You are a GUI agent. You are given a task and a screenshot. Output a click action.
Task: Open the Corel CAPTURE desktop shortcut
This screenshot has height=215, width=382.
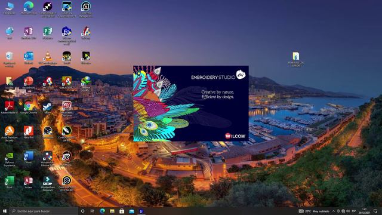(66, 183)
